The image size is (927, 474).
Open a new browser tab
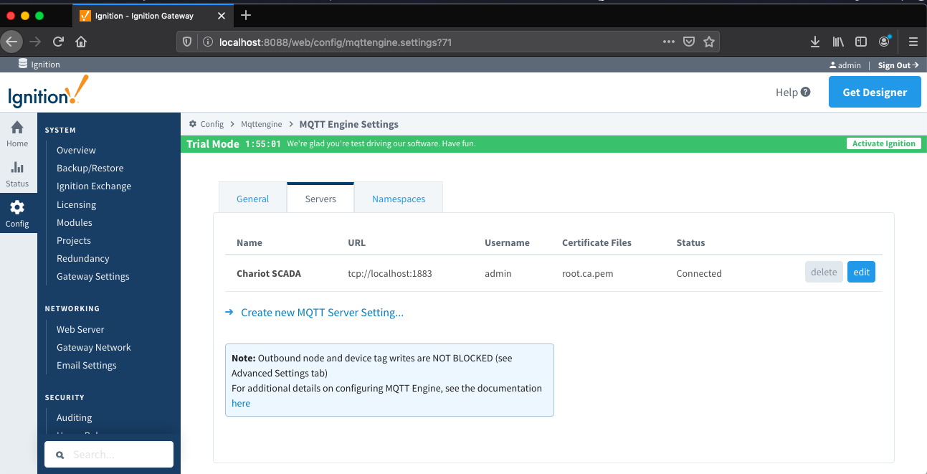click(245, 15)
